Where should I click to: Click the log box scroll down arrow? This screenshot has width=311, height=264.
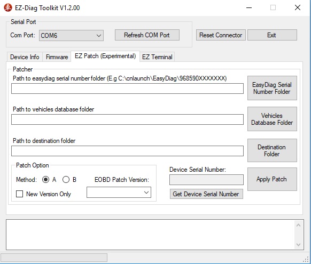point(298,245)
